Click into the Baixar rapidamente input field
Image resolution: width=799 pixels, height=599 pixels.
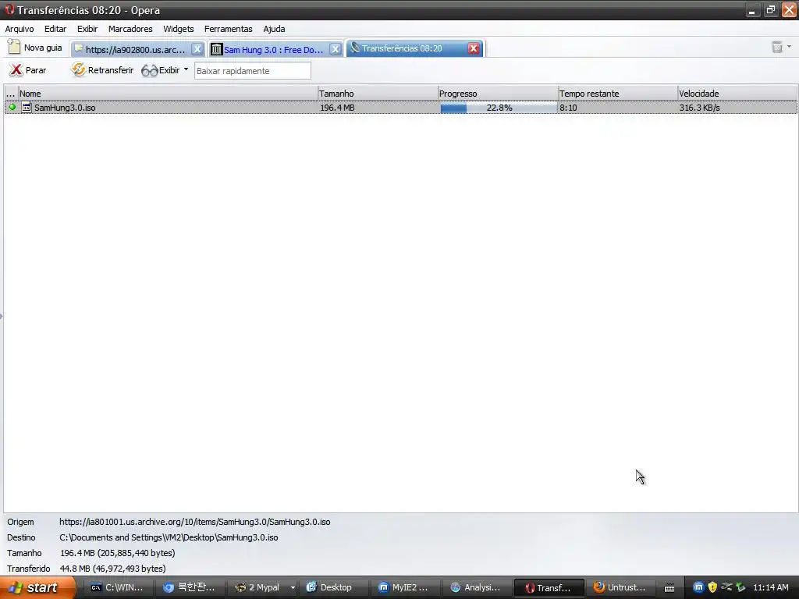[252, 71]
